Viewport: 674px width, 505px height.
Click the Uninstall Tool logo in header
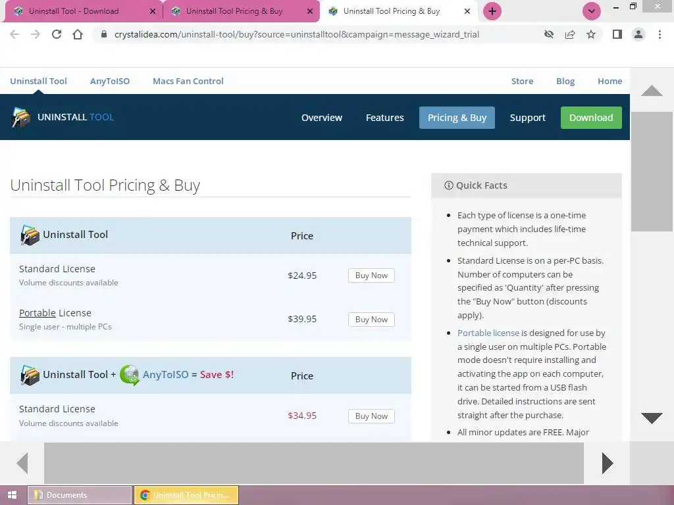(63, 117)
